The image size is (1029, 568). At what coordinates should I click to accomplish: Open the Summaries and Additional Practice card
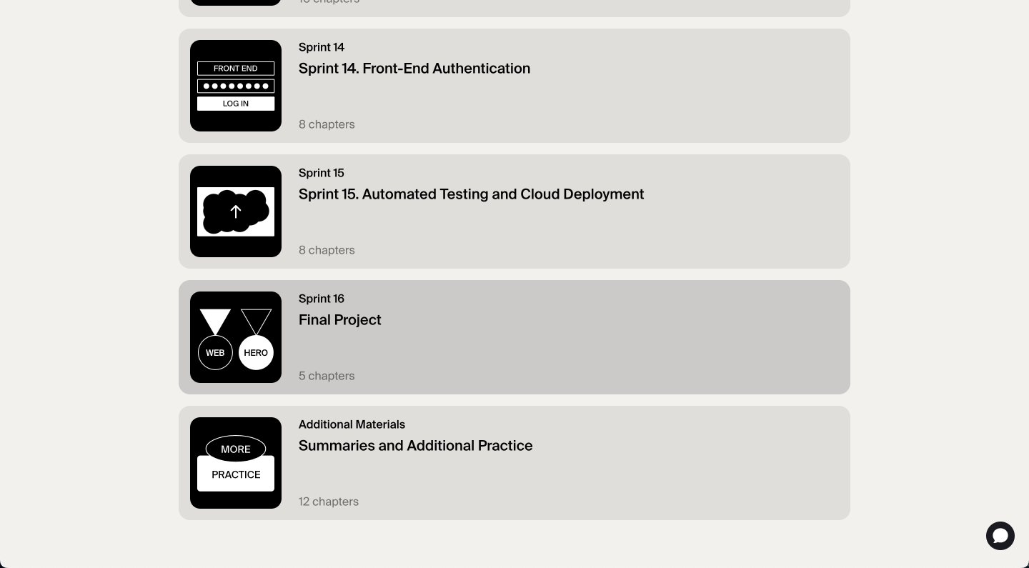click(x=514, y=463)
